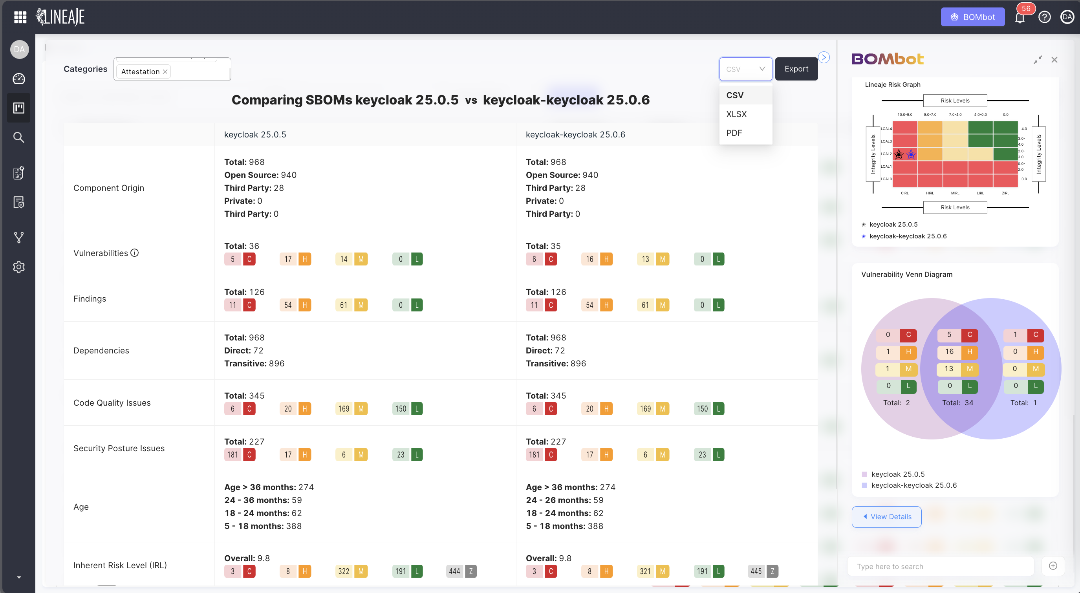
Task: Click the Export button
Action: 796,69
